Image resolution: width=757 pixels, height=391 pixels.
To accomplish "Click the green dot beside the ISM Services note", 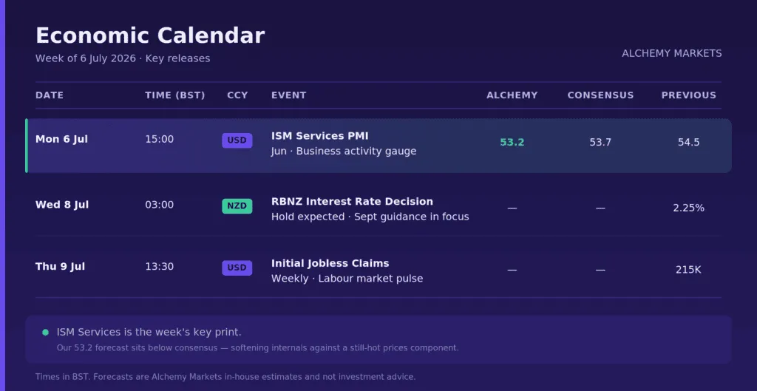I will [45, 332].
